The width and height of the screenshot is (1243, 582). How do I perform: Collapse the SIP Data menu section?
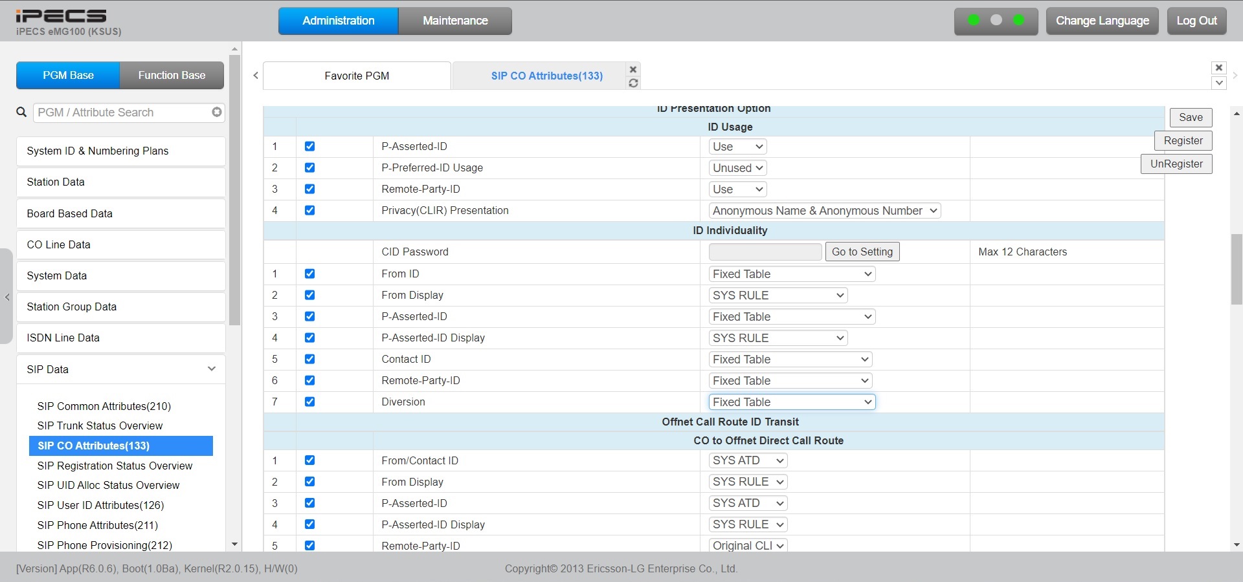point(211,369)
